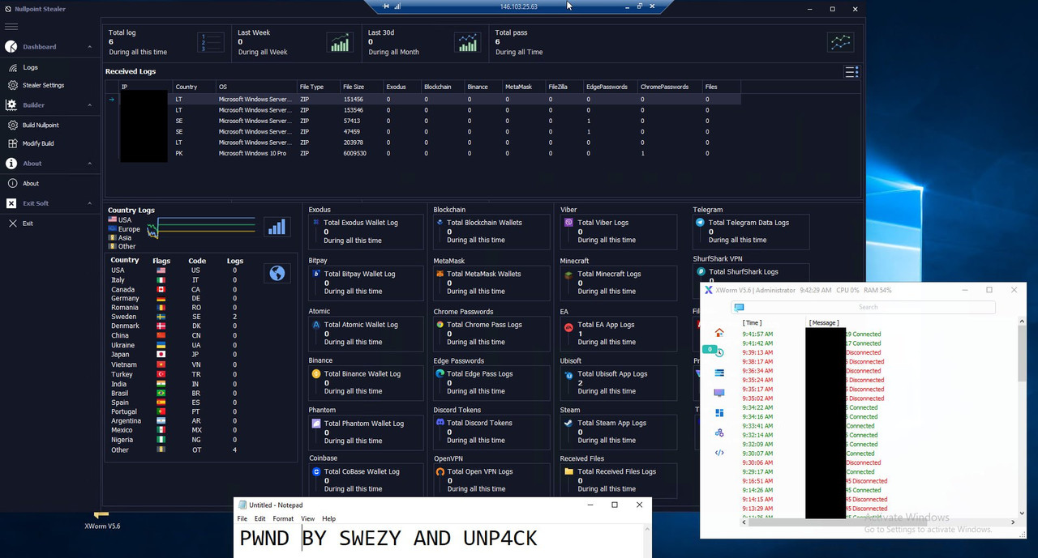
Task: Click the ShurfShark Logs icon
Action: tap(701, 271)
